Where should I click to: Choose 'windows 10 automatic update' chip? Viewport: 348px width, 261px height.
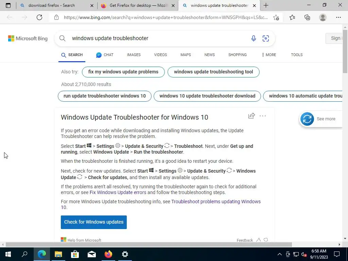[x=303, y=96]
